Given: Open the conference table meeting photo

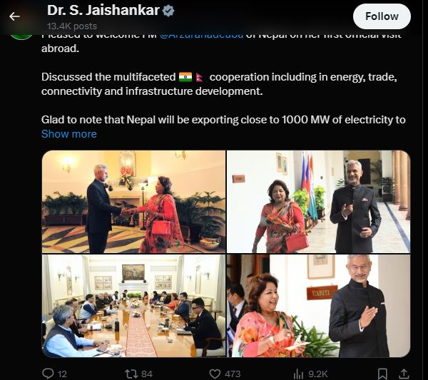Looking at the screenshot, I should coord(134,306).
